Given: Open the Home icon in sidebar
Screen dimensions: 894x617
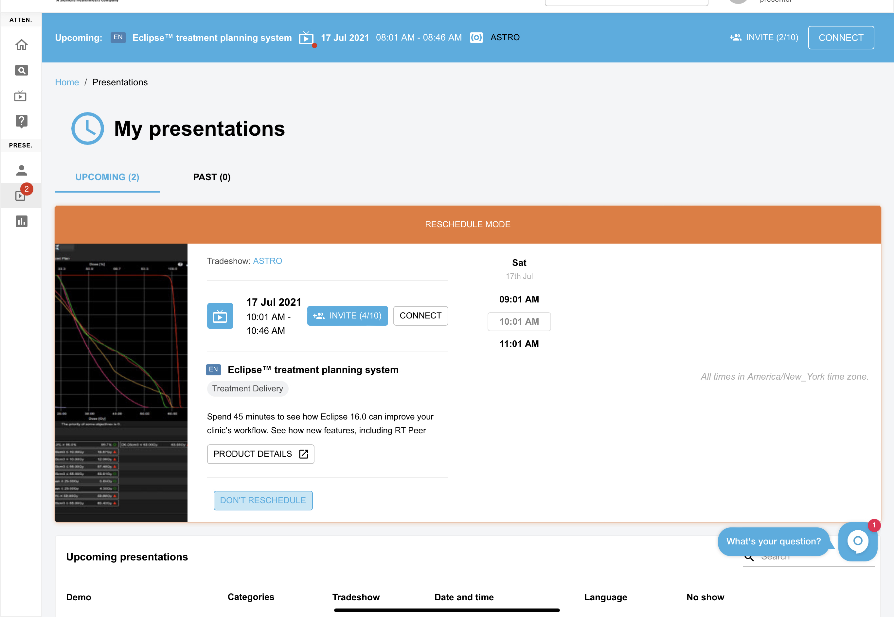Looking at the screenshot, I should 21,45.
